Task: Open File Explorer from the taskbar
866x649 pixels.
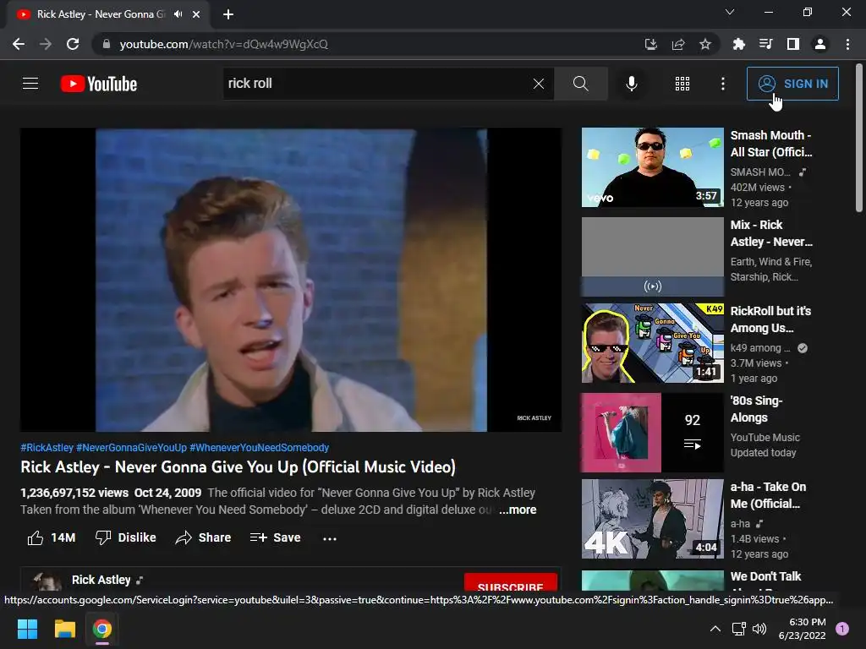Action: pyautogui.click(x=64, y=629)
